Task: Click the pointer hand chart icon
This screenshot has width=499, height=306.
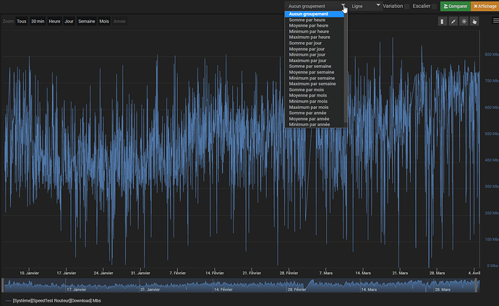Action: (475, 22)
